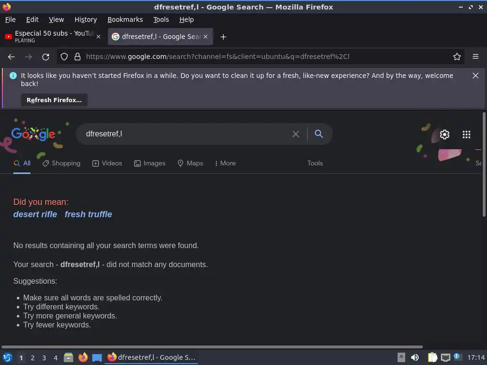Switch to Maps results
The width and height of the screenshot is (487, 365).
[190, 163]
